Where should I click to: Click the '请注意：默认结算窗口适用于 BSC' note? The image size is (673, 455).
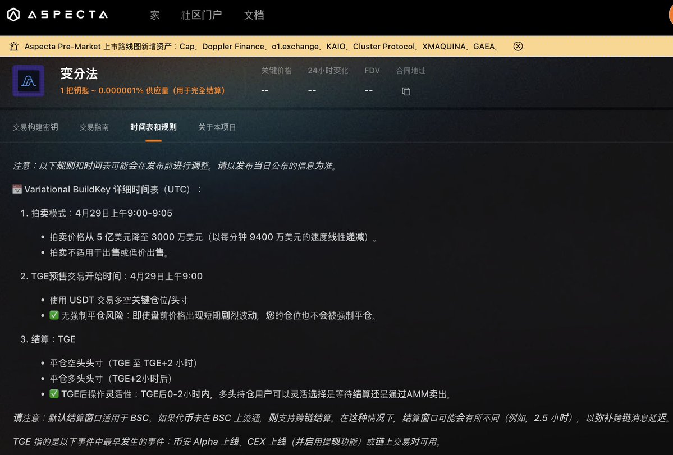pos(342,417)
